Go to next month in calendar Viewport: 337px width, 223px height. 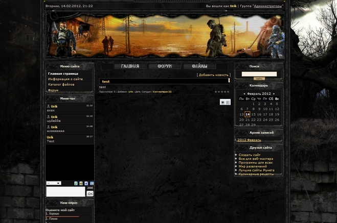274,94
